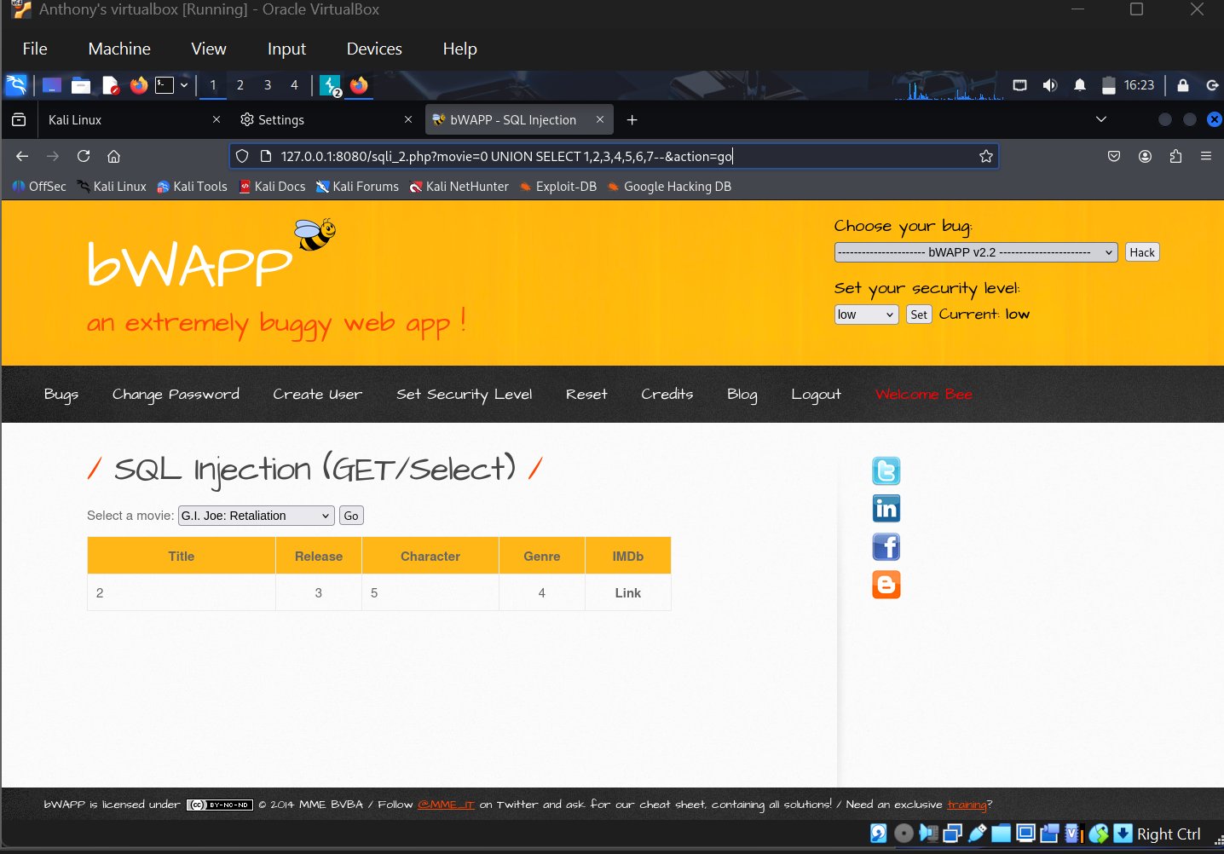The image size is (1224, 854).
Task: Click the Kali volume speaker icon
Action: [1049, 85]
